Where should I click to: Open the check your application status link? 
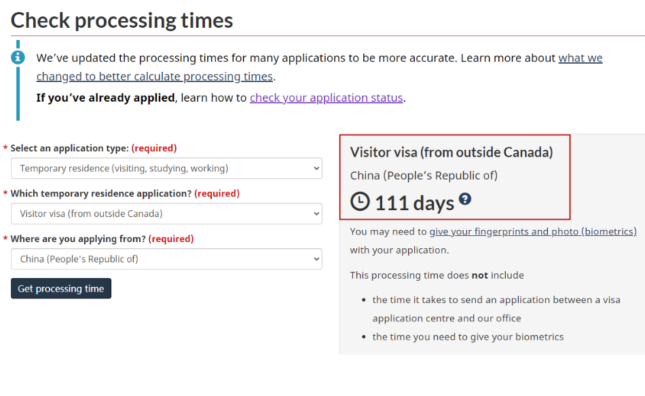(x=326, y=98)
